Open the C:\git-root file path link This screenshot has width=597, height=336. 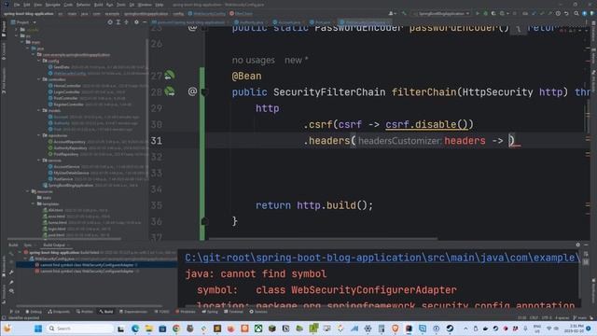382,258
